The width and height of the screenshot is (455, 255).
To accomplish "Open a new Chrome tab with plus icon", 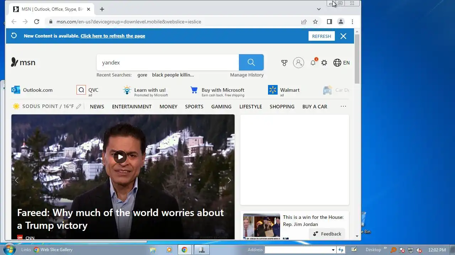I will [102, 9].
